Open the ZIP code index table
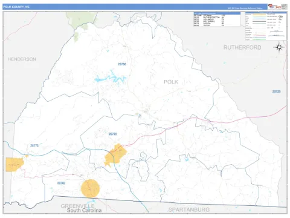 217,19
